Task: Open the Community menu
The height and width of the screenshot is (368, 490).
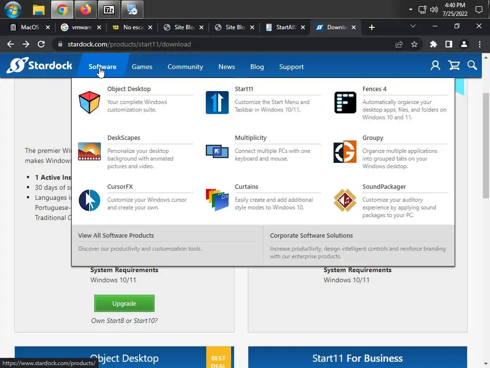Action: point(185,67)
